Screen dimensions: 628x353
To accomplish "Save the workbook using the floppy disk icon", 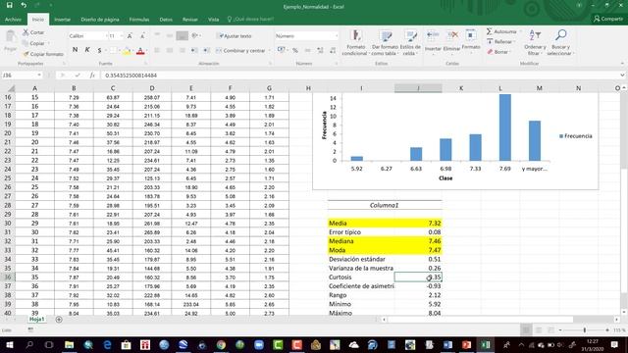I will pos(9,5).
